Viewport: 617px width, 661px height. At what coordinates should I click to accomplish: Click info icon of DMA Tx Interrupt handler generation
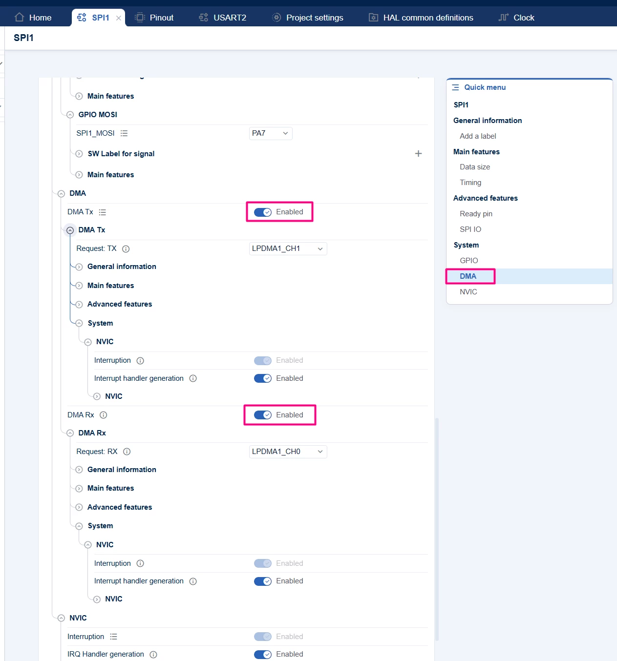pyautogui.click(x=193, y=378)
